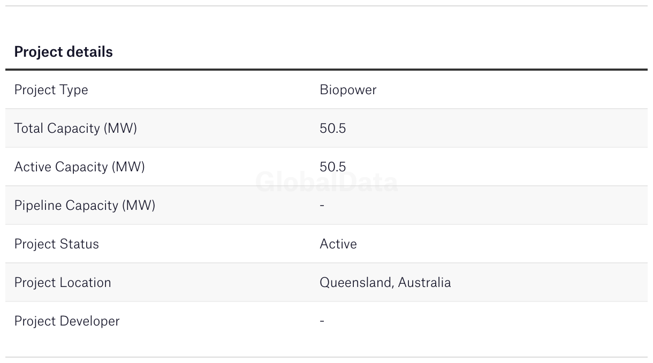Click the Project Type table row
Image resolution: width=653 pixels, height=363 pixels.
[x=326, y=90]
